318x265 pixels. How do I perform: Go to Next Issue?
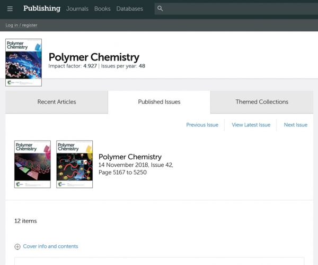[296, 125]
